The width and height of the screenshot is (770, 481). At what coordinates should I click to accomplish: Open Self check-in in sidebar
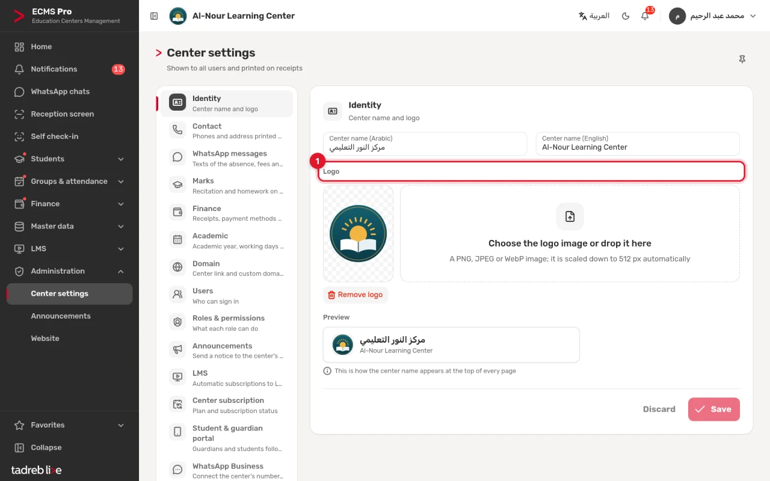pos(69,136)
